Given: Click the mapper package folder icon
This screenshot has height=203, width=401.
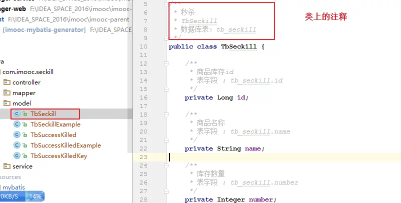Looking at the screenshot, I should coord(7,92).
